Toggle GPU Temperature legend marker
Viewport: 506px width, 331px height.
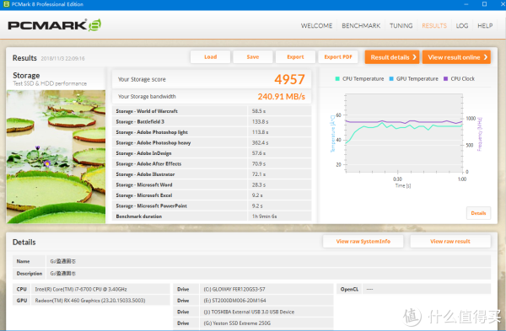point(391,78)
